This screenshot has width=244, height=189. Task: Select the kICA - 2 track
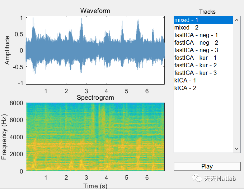pyautogui.click(x=203, y=88)
